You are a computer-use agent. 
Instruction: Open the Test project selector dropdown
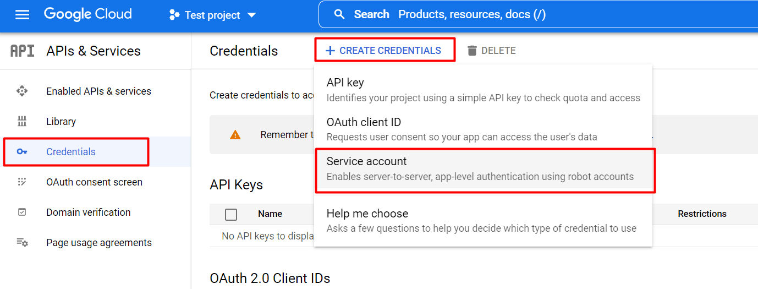pos(212,15)
